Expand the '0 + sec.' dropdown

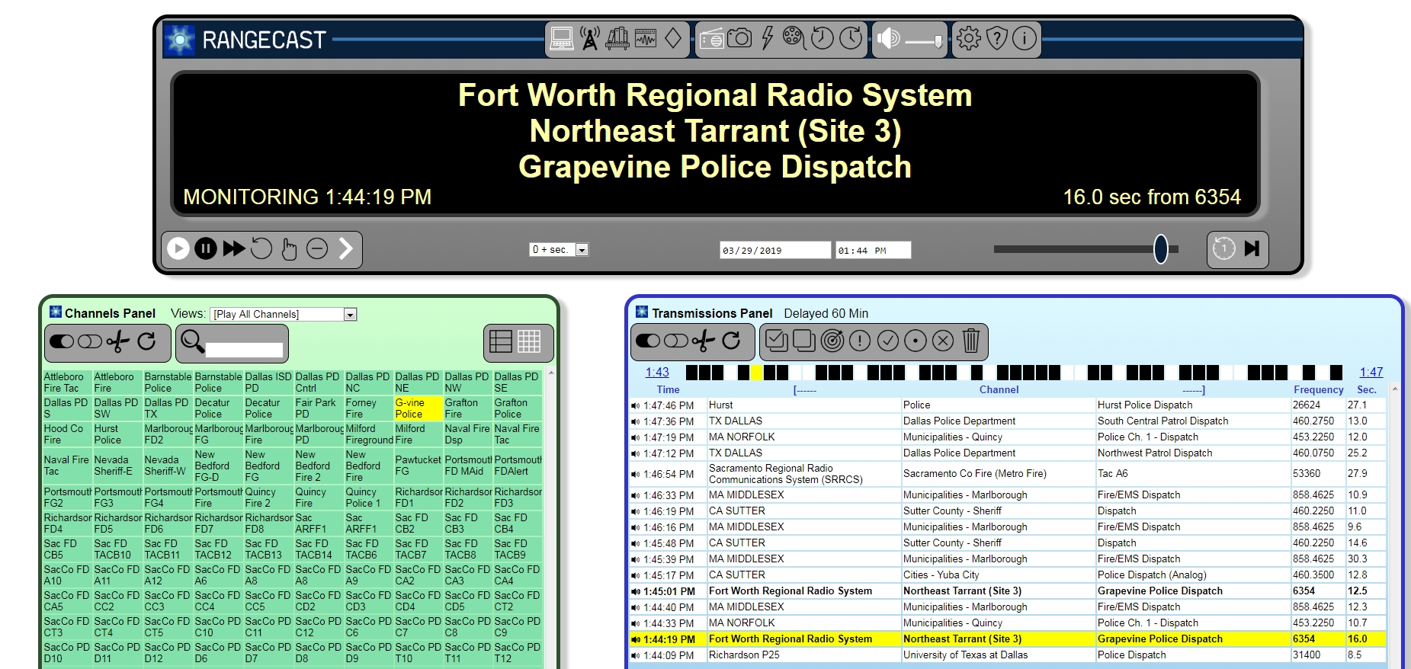pos(582,250)
